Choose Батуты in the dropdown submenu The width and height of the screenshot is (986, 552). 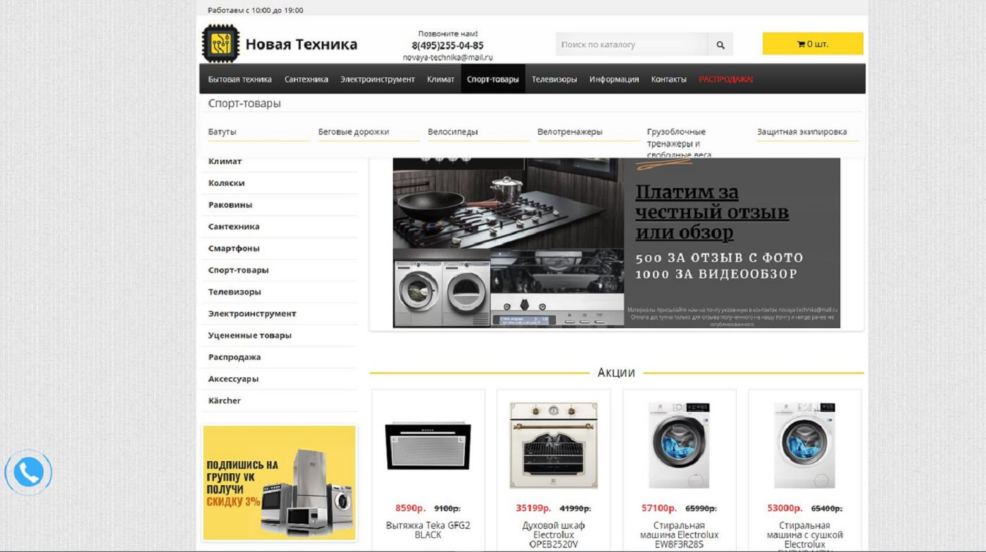(x=223, y=132)
